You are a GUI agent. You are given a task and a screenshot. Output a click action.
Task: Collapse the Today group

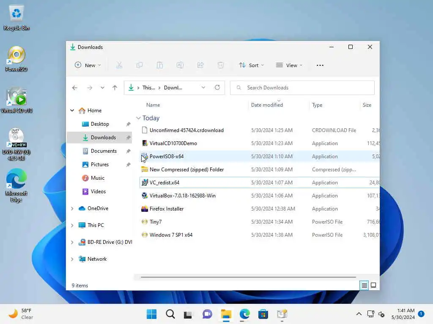pyautogui.click(x=138, y=118)
